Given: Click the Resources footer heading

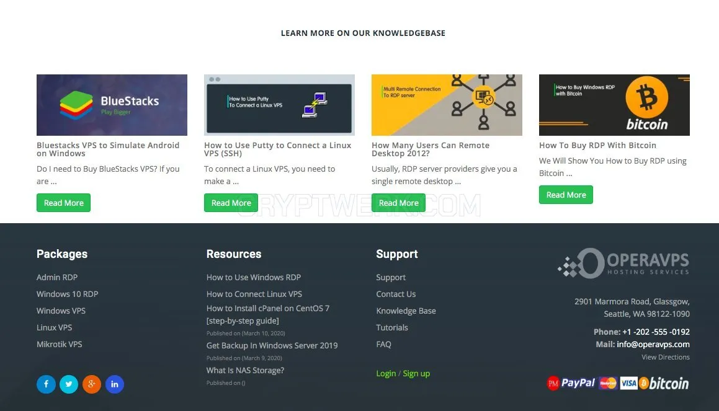Looking at the screenshot, I should (x=234, y=254).
